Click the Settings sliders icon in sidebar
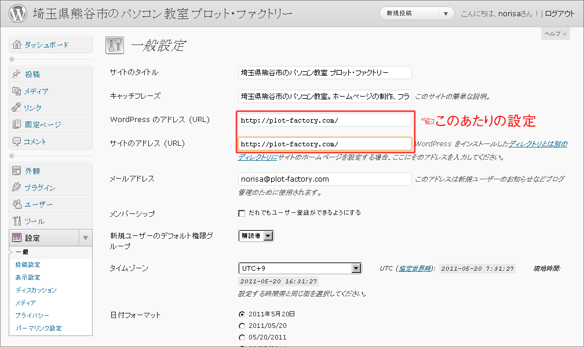Viewport: 584px width, 347px height. coord(17,237)
